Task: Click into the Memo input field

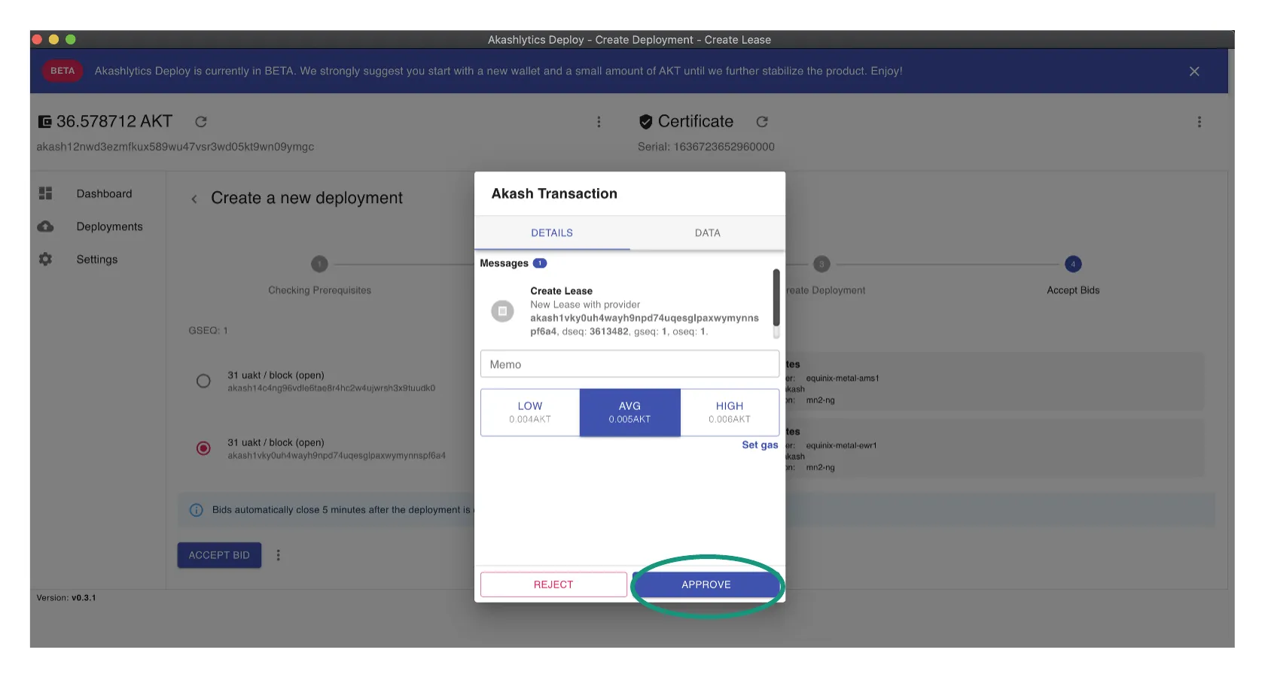Action: click(629, 364)
